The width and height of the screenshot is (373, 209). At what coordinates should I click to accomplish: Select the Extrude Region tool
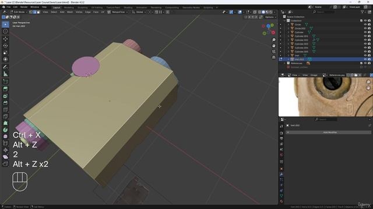(x=5, y=89)
